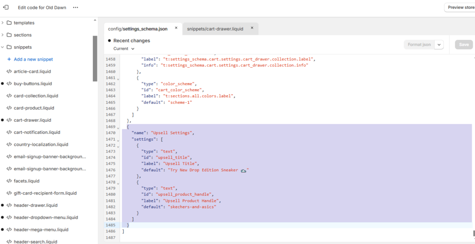This screenshot has width=475, height=244.
Task: Click code icon next to buy-buttons.liquid
Action: tap(9, 84)
